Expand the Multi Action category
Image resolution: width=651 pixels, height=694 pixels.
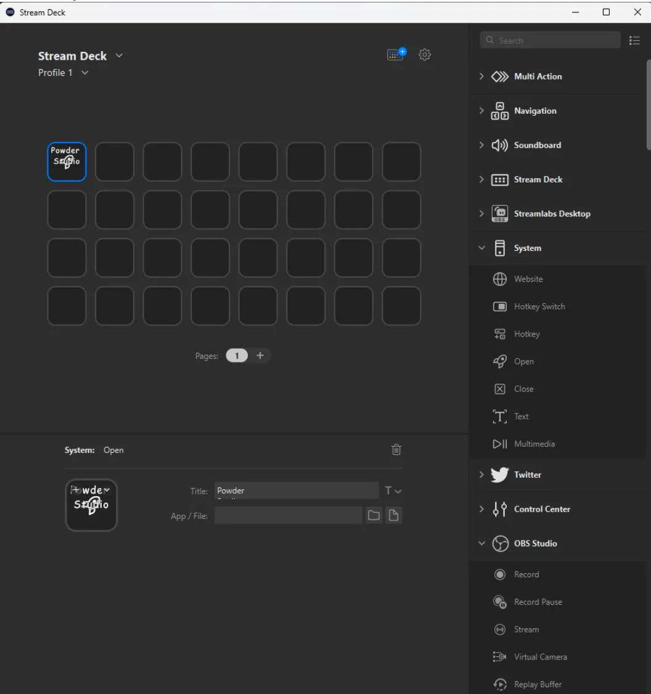[x=481, y=76]
